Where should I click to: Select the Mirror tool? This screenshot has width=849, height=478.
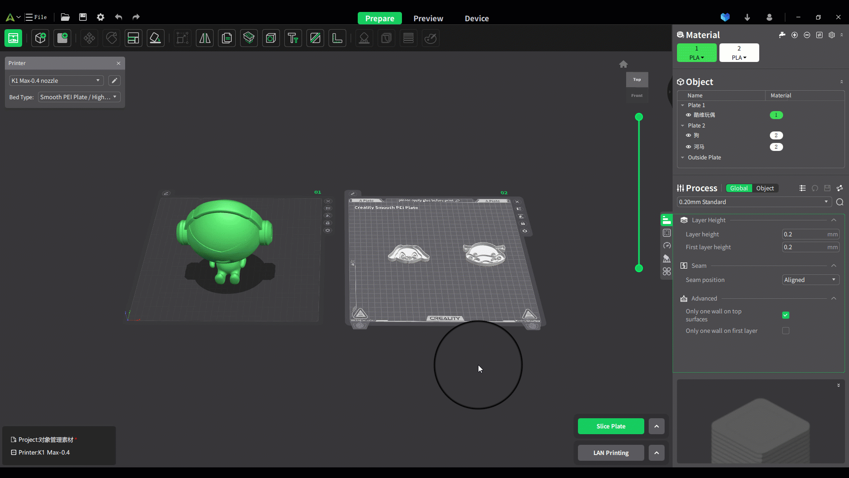205,38
